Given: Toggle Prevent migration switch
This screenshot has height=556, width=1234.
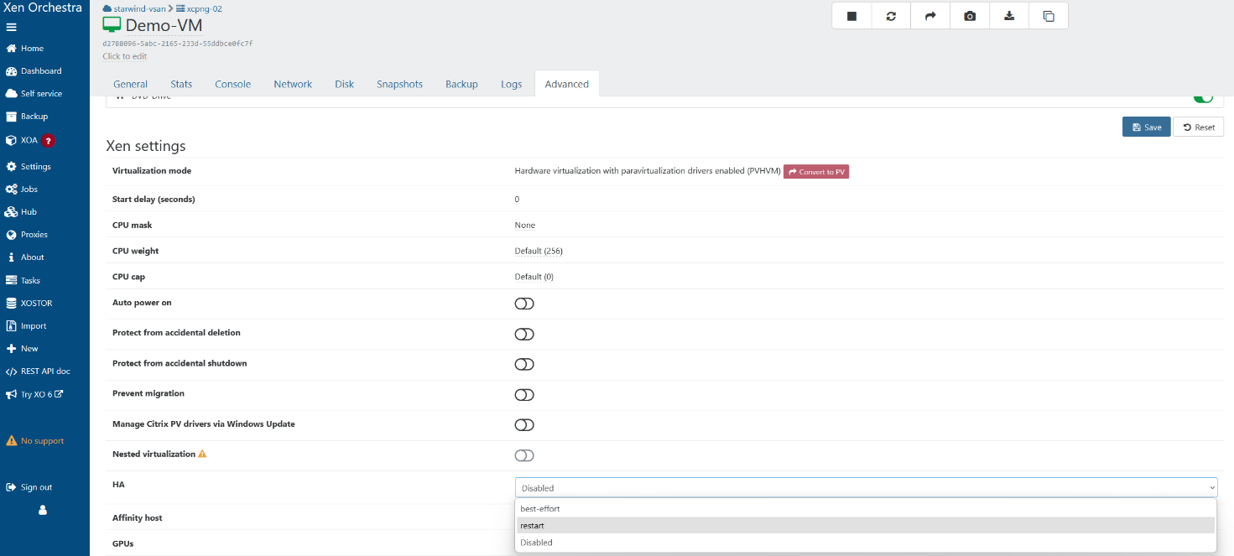Looking at the screenshot, I should pos(524,395).
